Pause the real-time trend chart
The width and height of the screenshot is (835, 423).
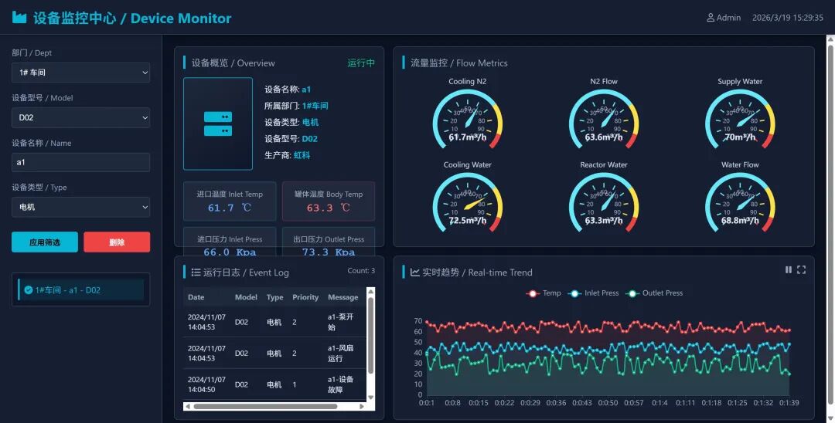coord(789,270)
